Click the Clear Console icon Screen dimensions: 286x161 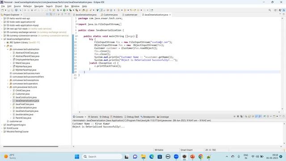point(246,116)
